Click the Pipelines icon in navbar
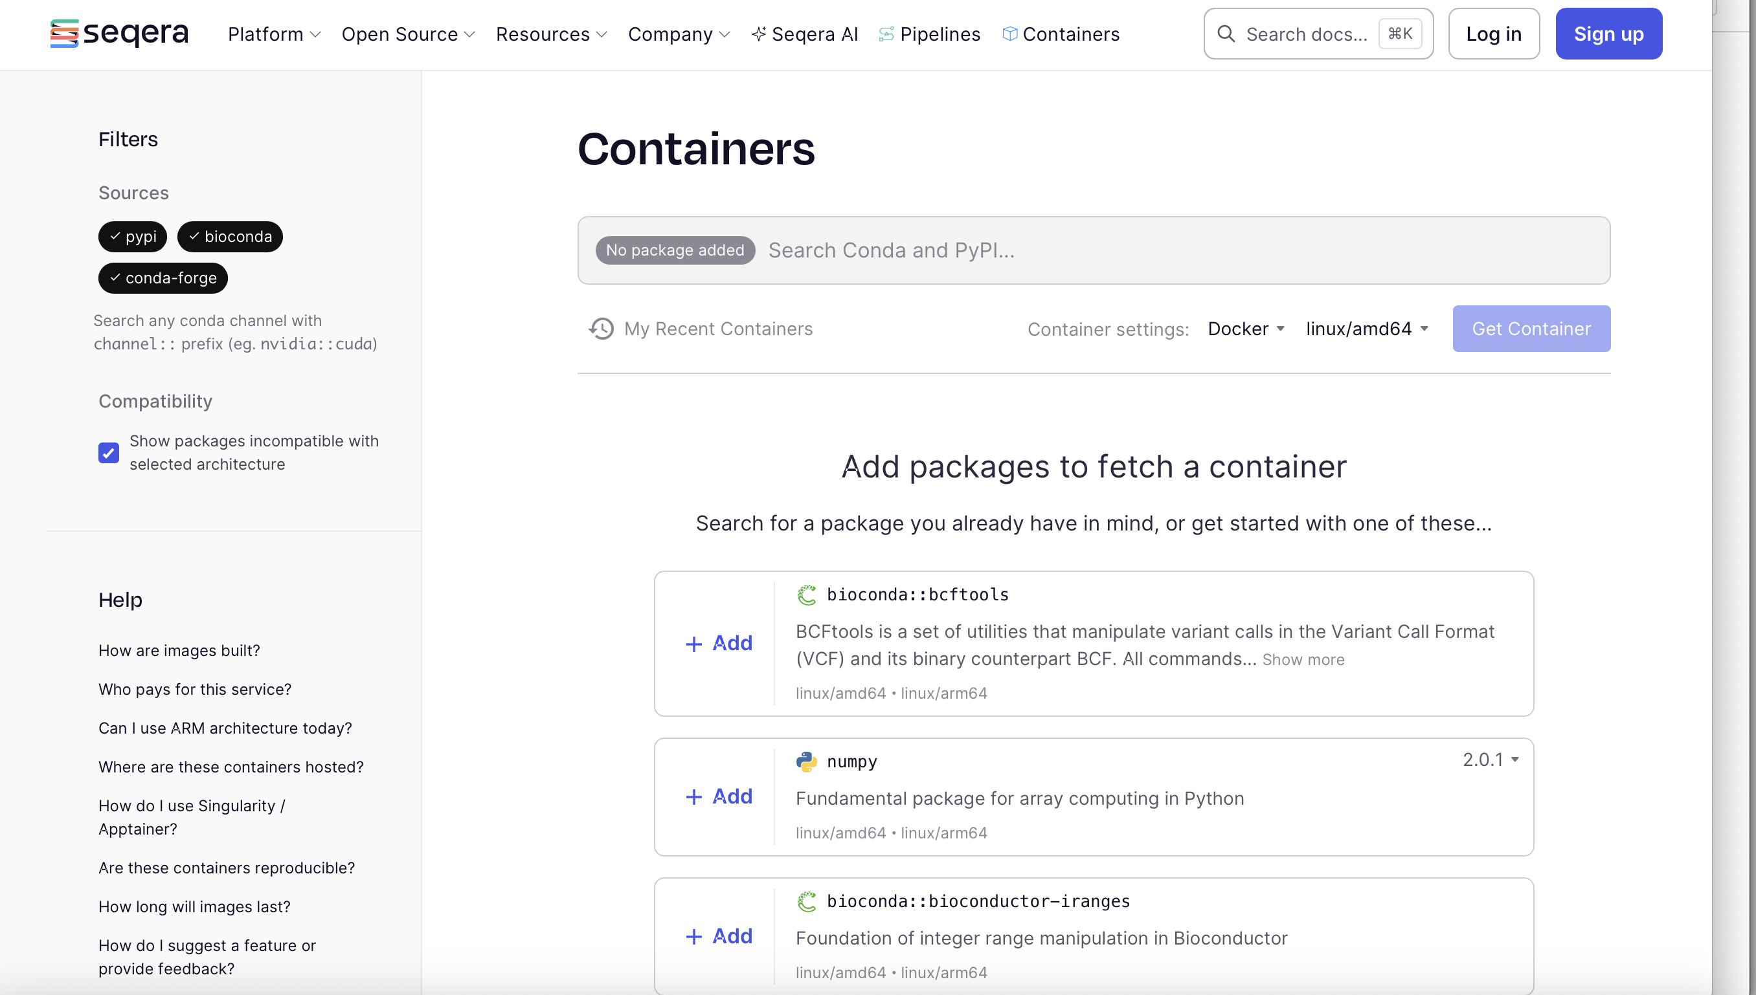1756x995 pixels. pyautogui.click(x=886, y=34)
